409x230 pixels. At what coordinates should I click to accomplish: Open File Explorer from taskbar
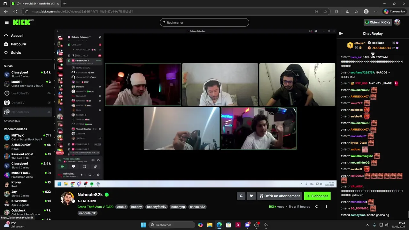pyautogui.click(x=210, y=225)
